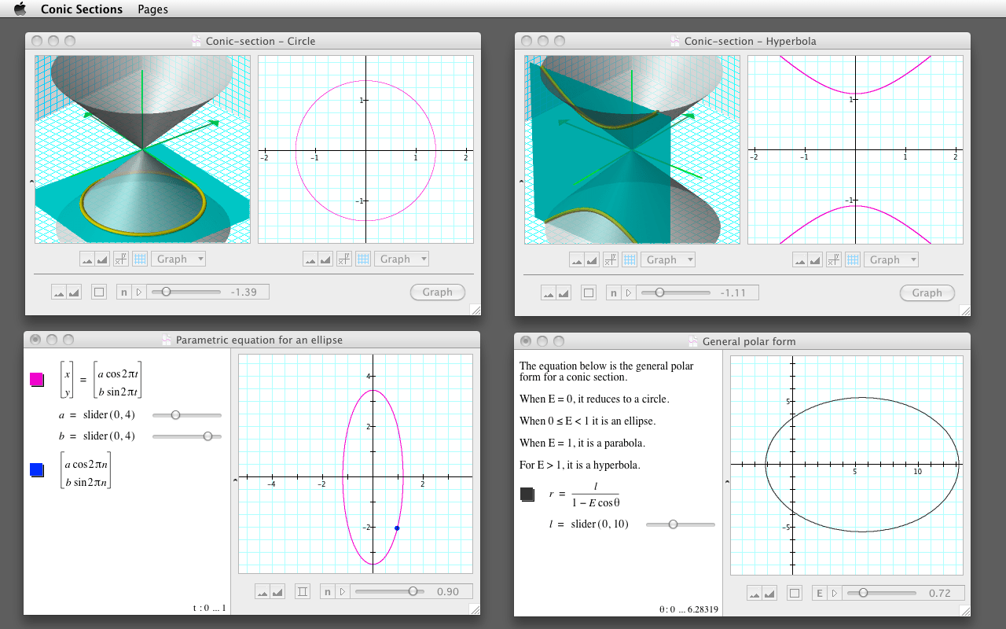Click the n slider showing -1.11

(x=676, y=292)
